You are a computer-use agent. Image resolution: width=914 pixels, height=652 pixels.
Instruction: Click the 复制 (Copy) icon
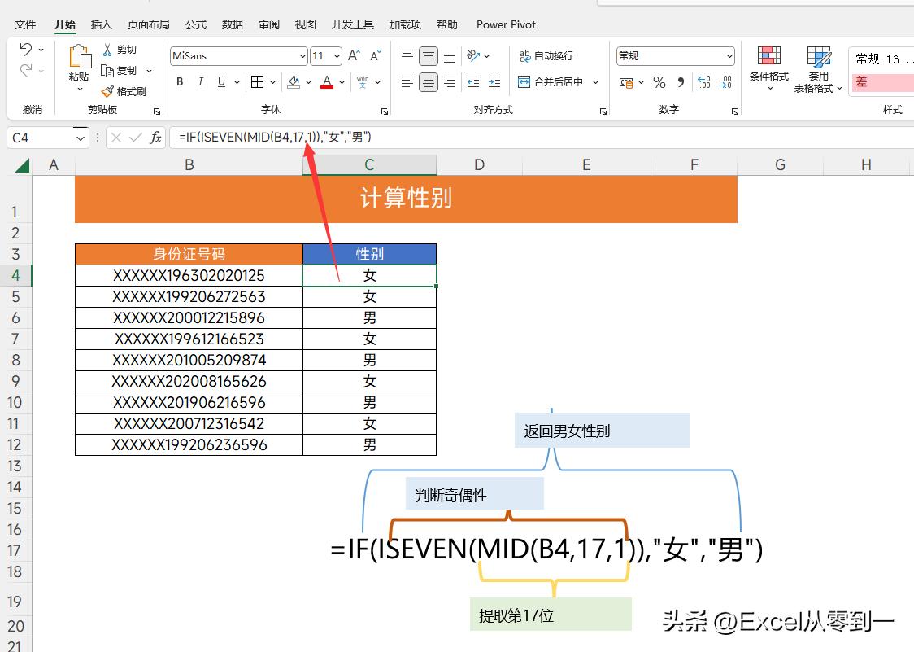coord(109,71)
